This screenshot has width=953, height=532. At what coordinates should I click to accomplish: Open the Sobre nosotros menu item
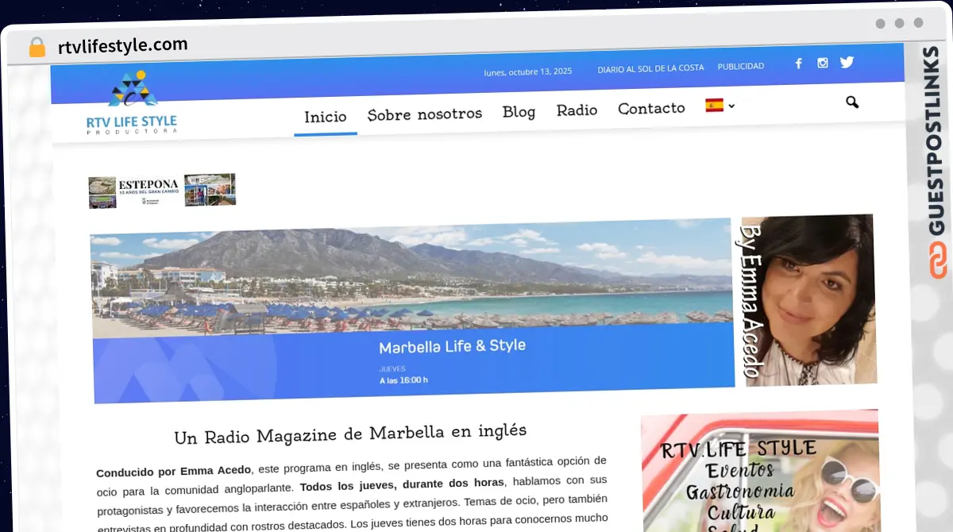(x=425, y=114)
